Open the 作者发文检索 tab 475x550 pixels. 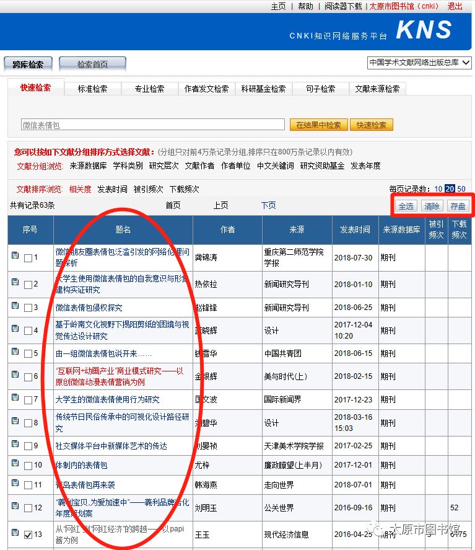click(206, 89)
